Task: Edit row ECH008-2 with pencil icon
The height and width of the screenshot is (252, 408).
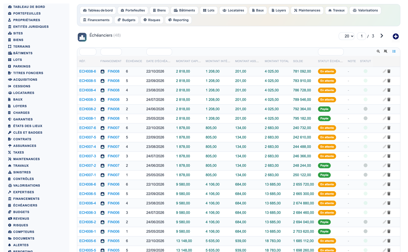Action: (384, 109)
